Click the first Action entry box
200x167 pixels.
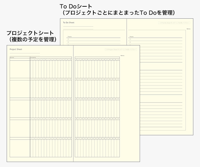[x=20, y=68]
